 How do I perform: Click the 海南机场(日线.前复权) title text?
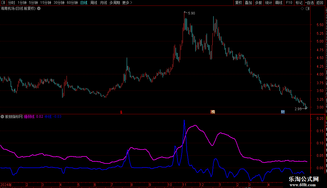[18, 9]
